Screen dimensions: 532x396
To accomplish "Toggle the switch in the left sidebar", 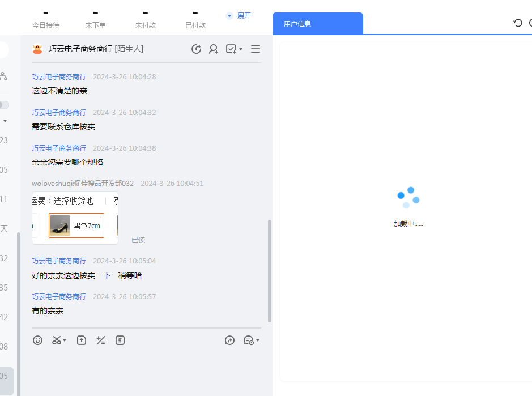I will click(x=4, y=105).
